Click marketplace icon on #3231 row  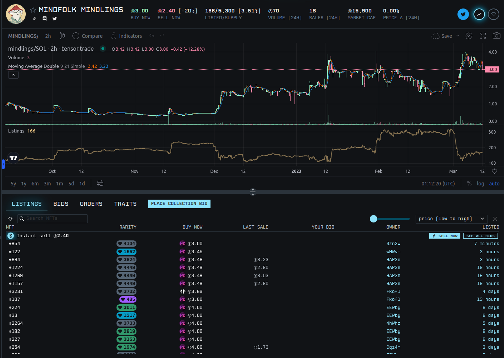point(182,291)
